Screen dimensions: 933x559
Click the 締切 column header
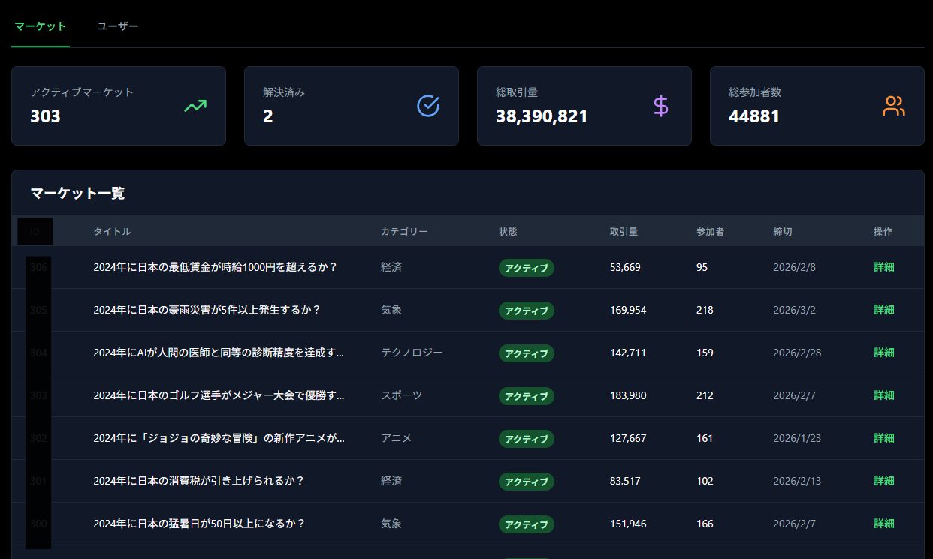(782, 231)
